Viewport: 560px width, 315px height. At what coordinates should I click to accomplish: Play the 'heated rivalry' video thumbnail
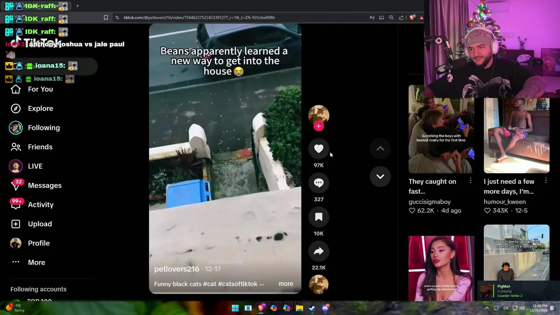click(441, 129)
